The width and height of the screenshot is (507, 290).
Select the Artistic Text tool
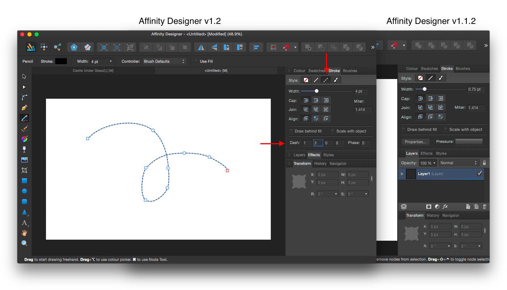pos(24,223)
